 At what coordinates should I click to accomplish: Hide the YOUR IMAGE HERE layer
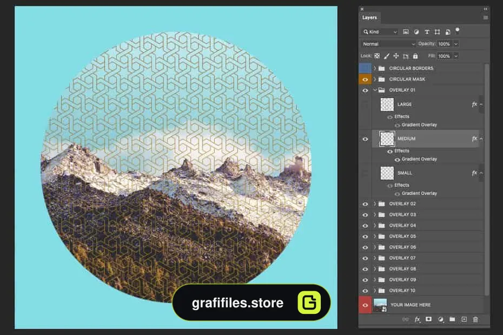coord(365,305)
